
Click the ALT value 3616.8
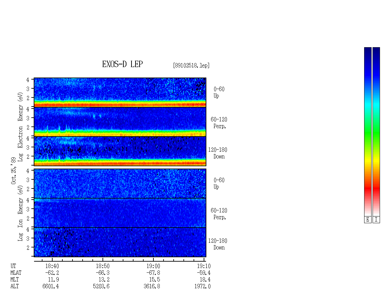(x=152, y=287)
